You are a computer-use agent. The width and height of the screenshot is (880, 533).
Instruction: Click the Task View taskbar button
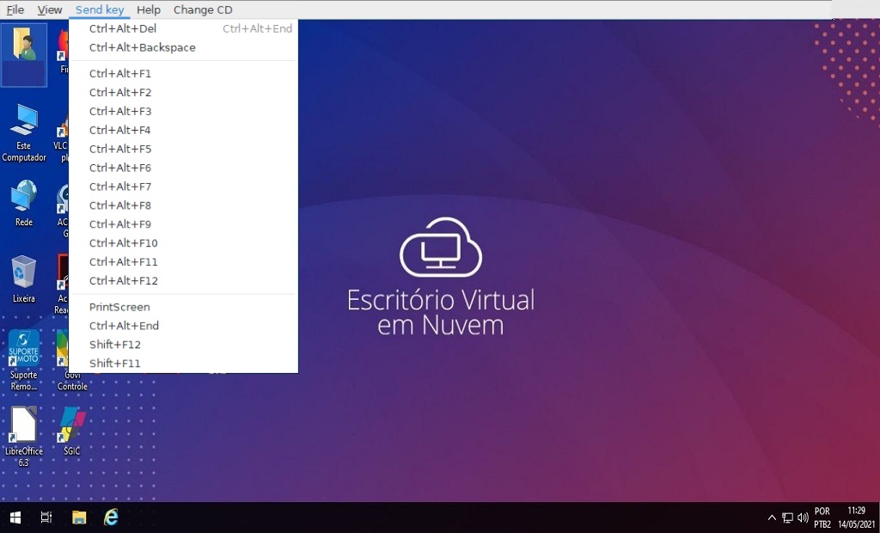click(46, 518)
